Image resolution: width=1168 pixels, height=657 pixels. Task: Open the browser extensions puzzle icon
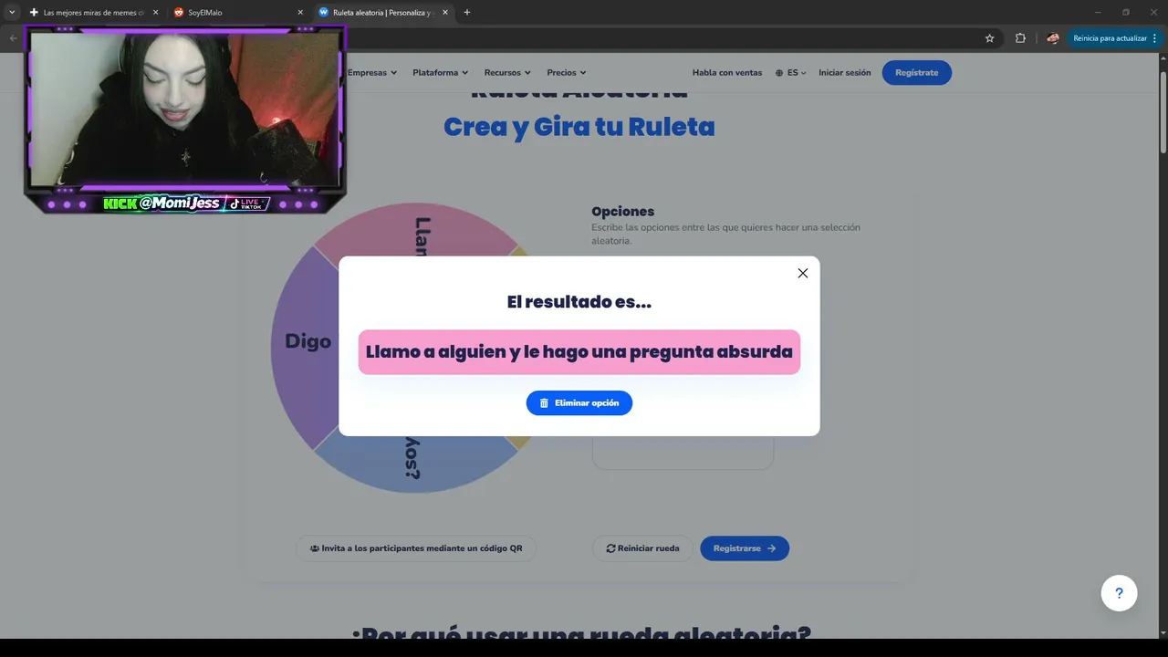(x=1020, y=38)
